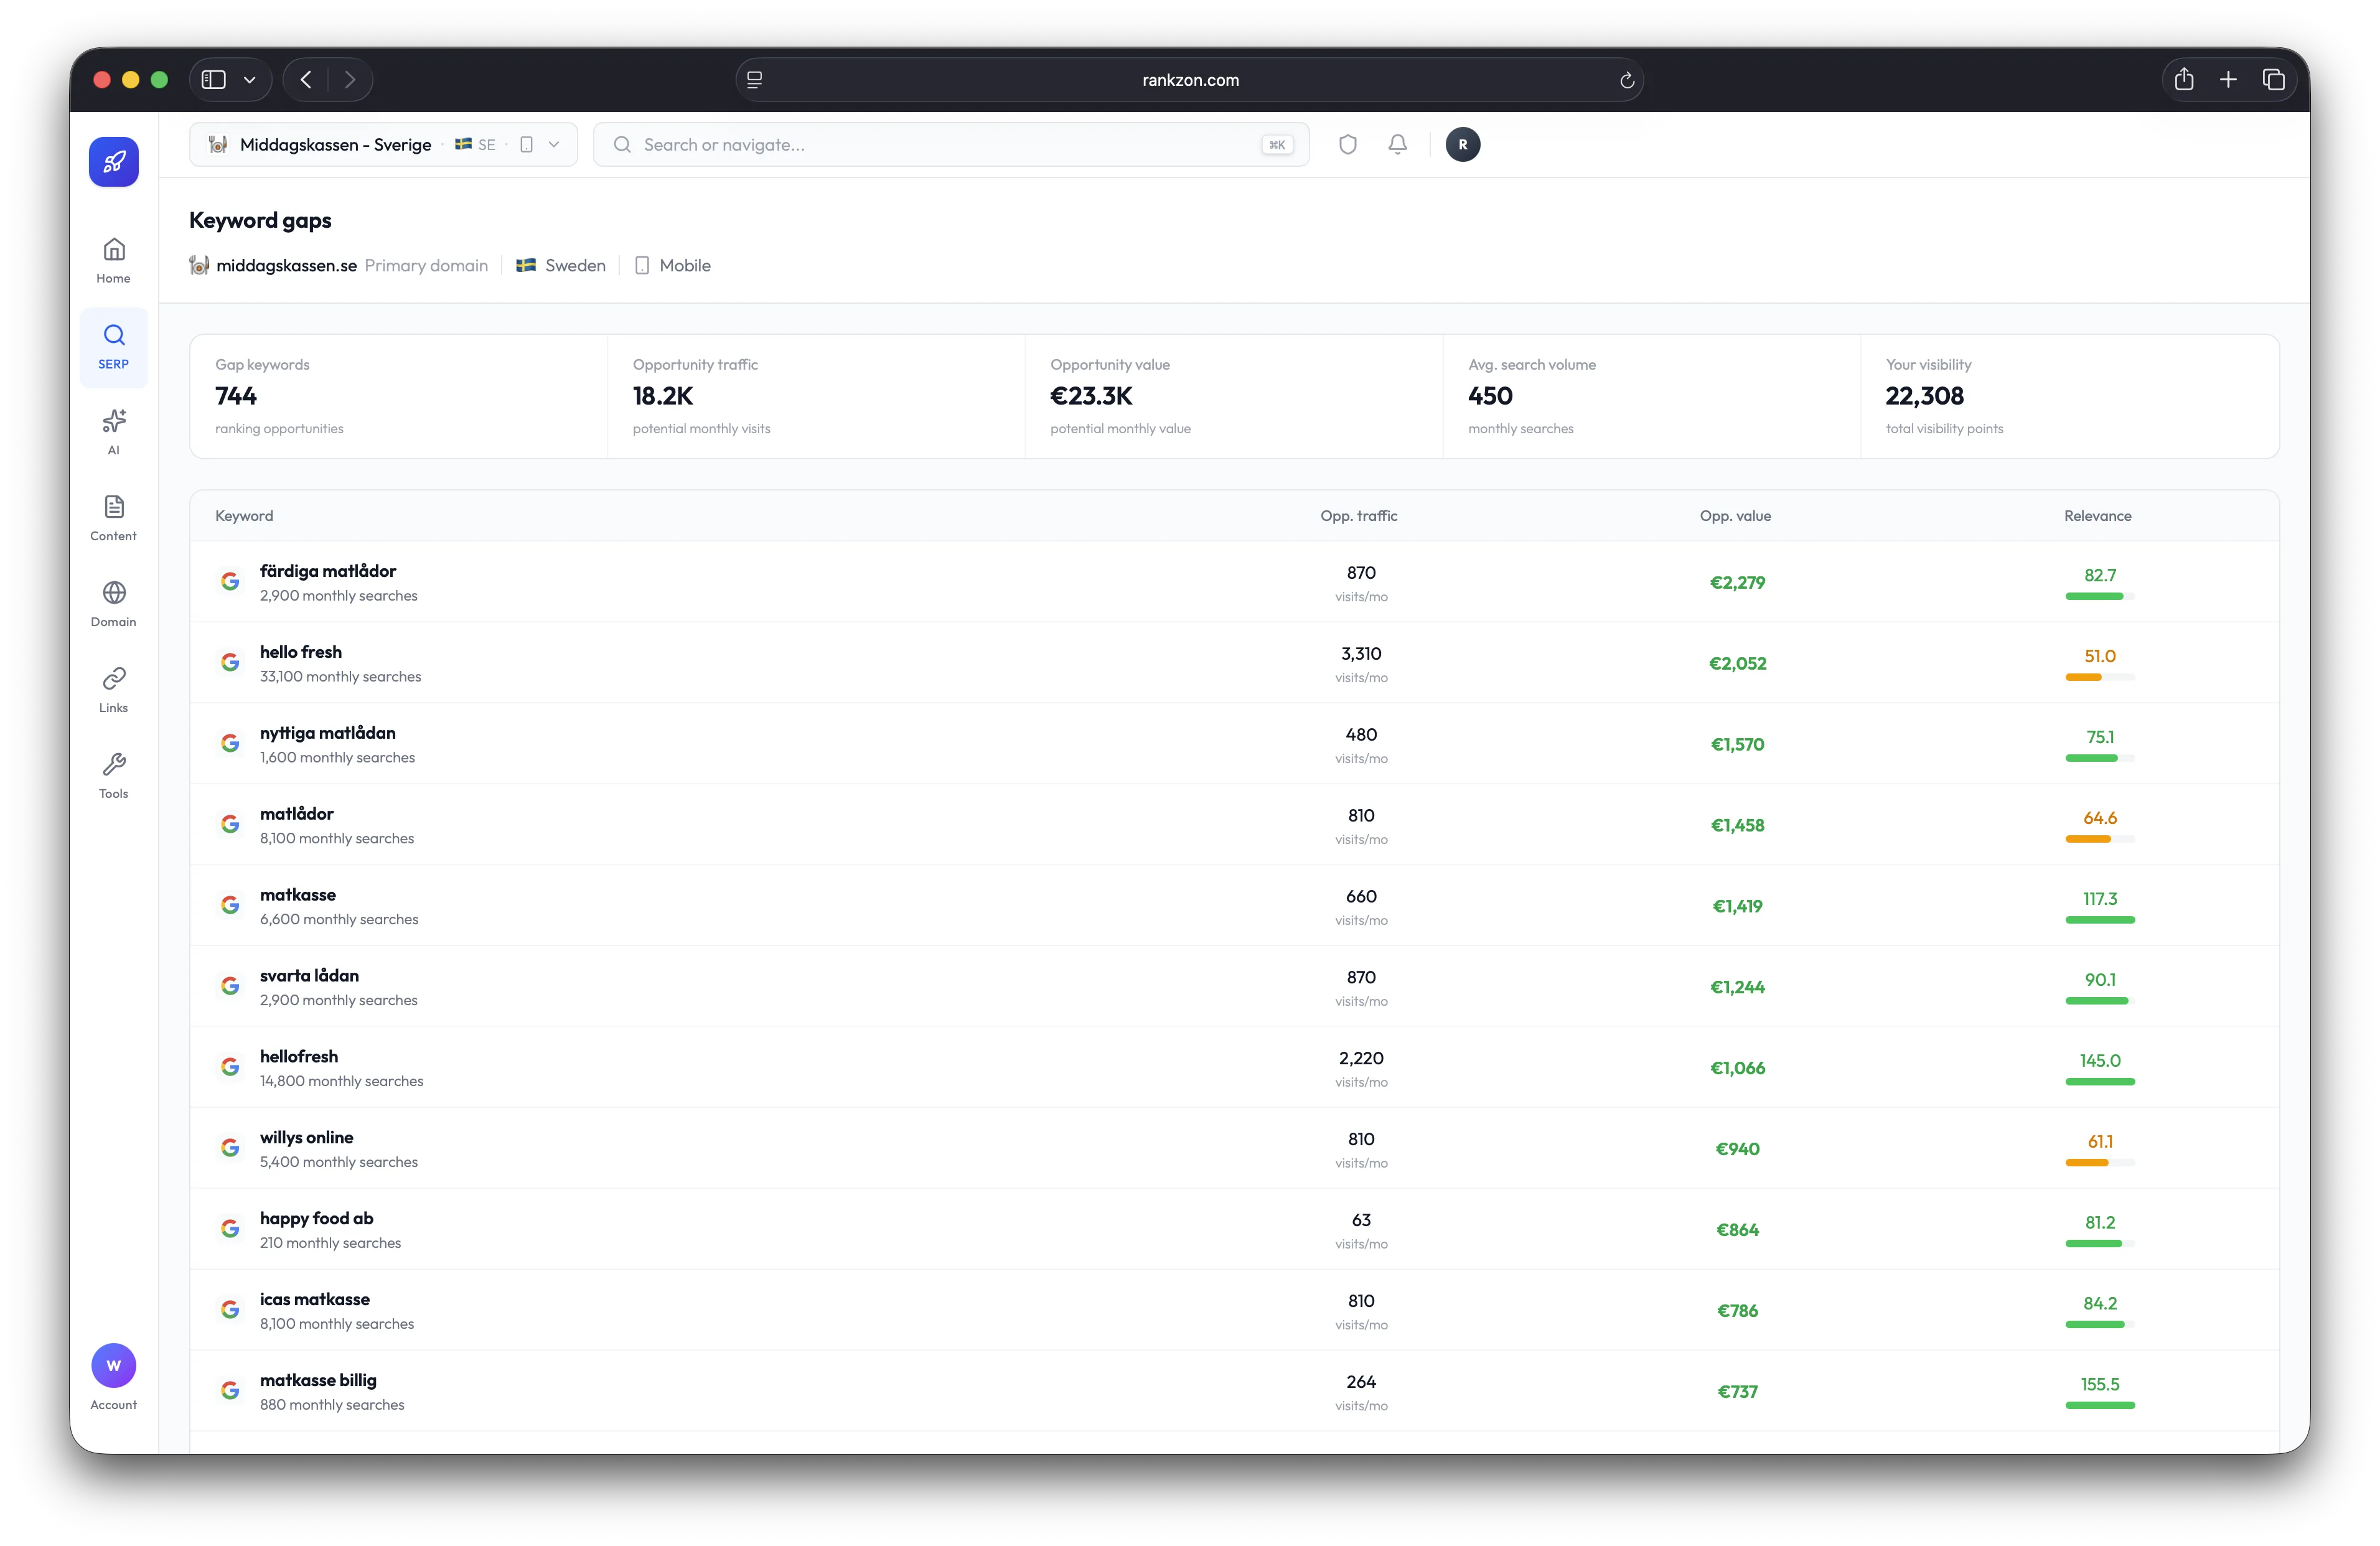This screenshot has height=1546, width=2380.
Task: Click the rankzon.com address bar
Action: click(x=1190, y=80)
